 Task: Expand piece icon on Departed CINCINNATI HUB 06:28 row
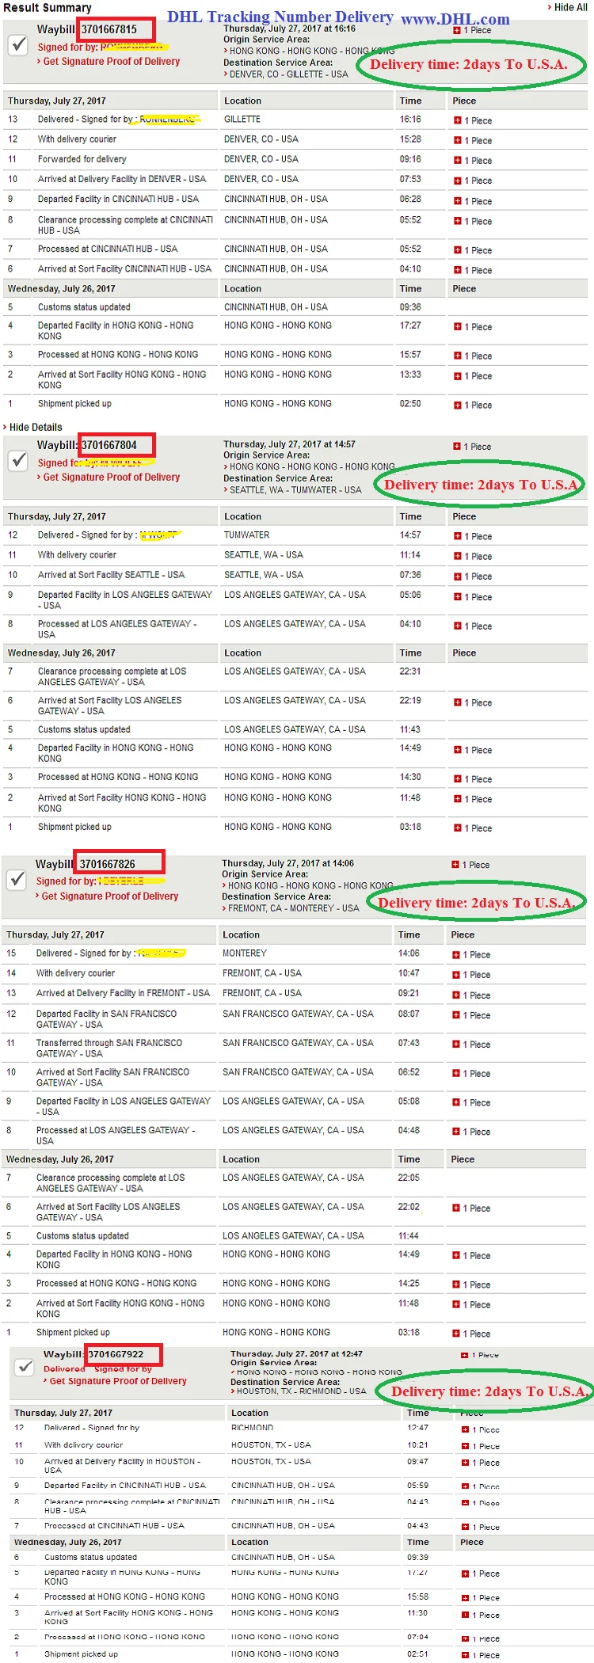point(457,200)
